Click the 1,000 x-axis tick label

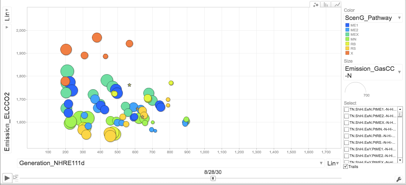(x=204, y=152)
